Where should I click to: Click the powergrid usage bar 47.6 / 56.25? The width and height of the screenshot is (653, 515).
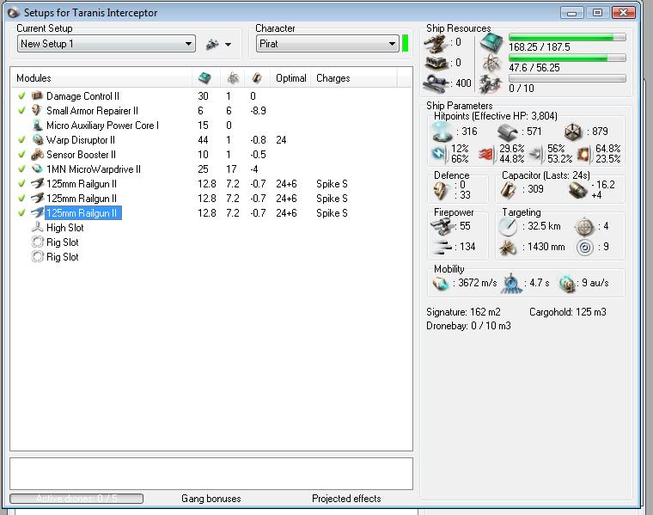(567, 58)
